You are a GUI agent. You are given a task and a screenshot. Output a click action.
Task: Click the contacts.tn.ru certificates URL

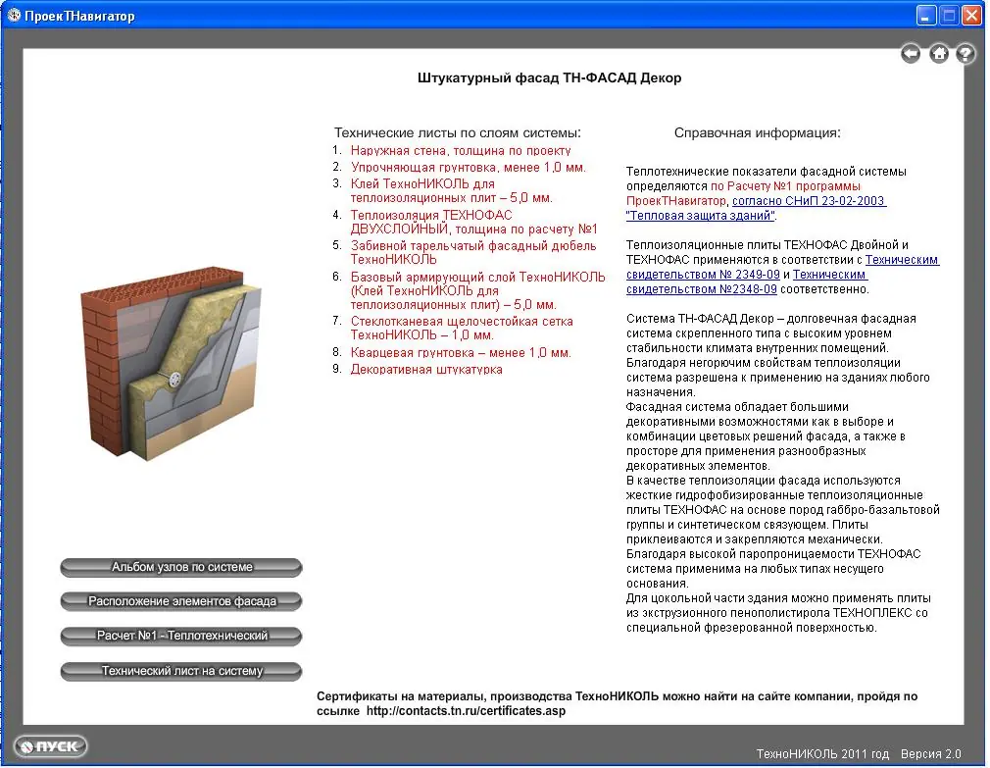coord(466,711)
